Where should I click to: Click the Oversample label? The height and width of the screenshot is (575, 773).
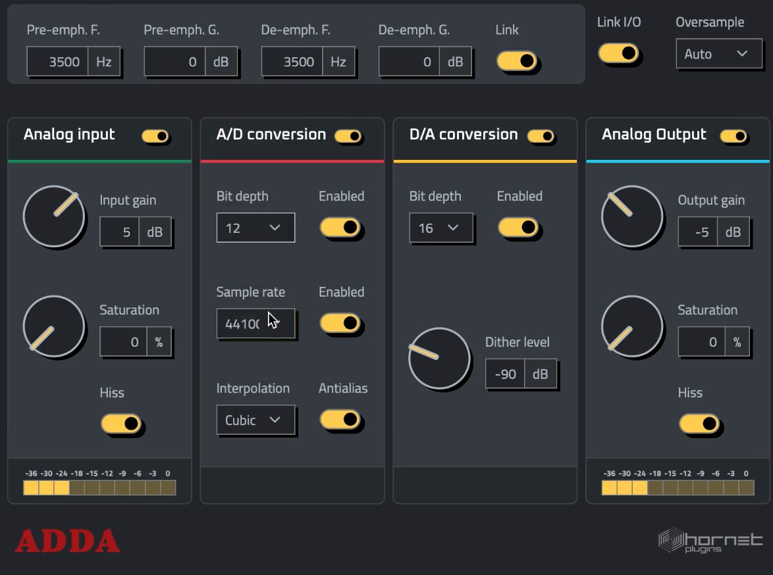710,22
